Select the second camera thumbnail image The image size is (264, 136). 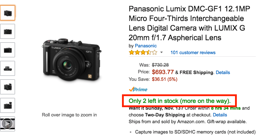(x=8, y=31)
